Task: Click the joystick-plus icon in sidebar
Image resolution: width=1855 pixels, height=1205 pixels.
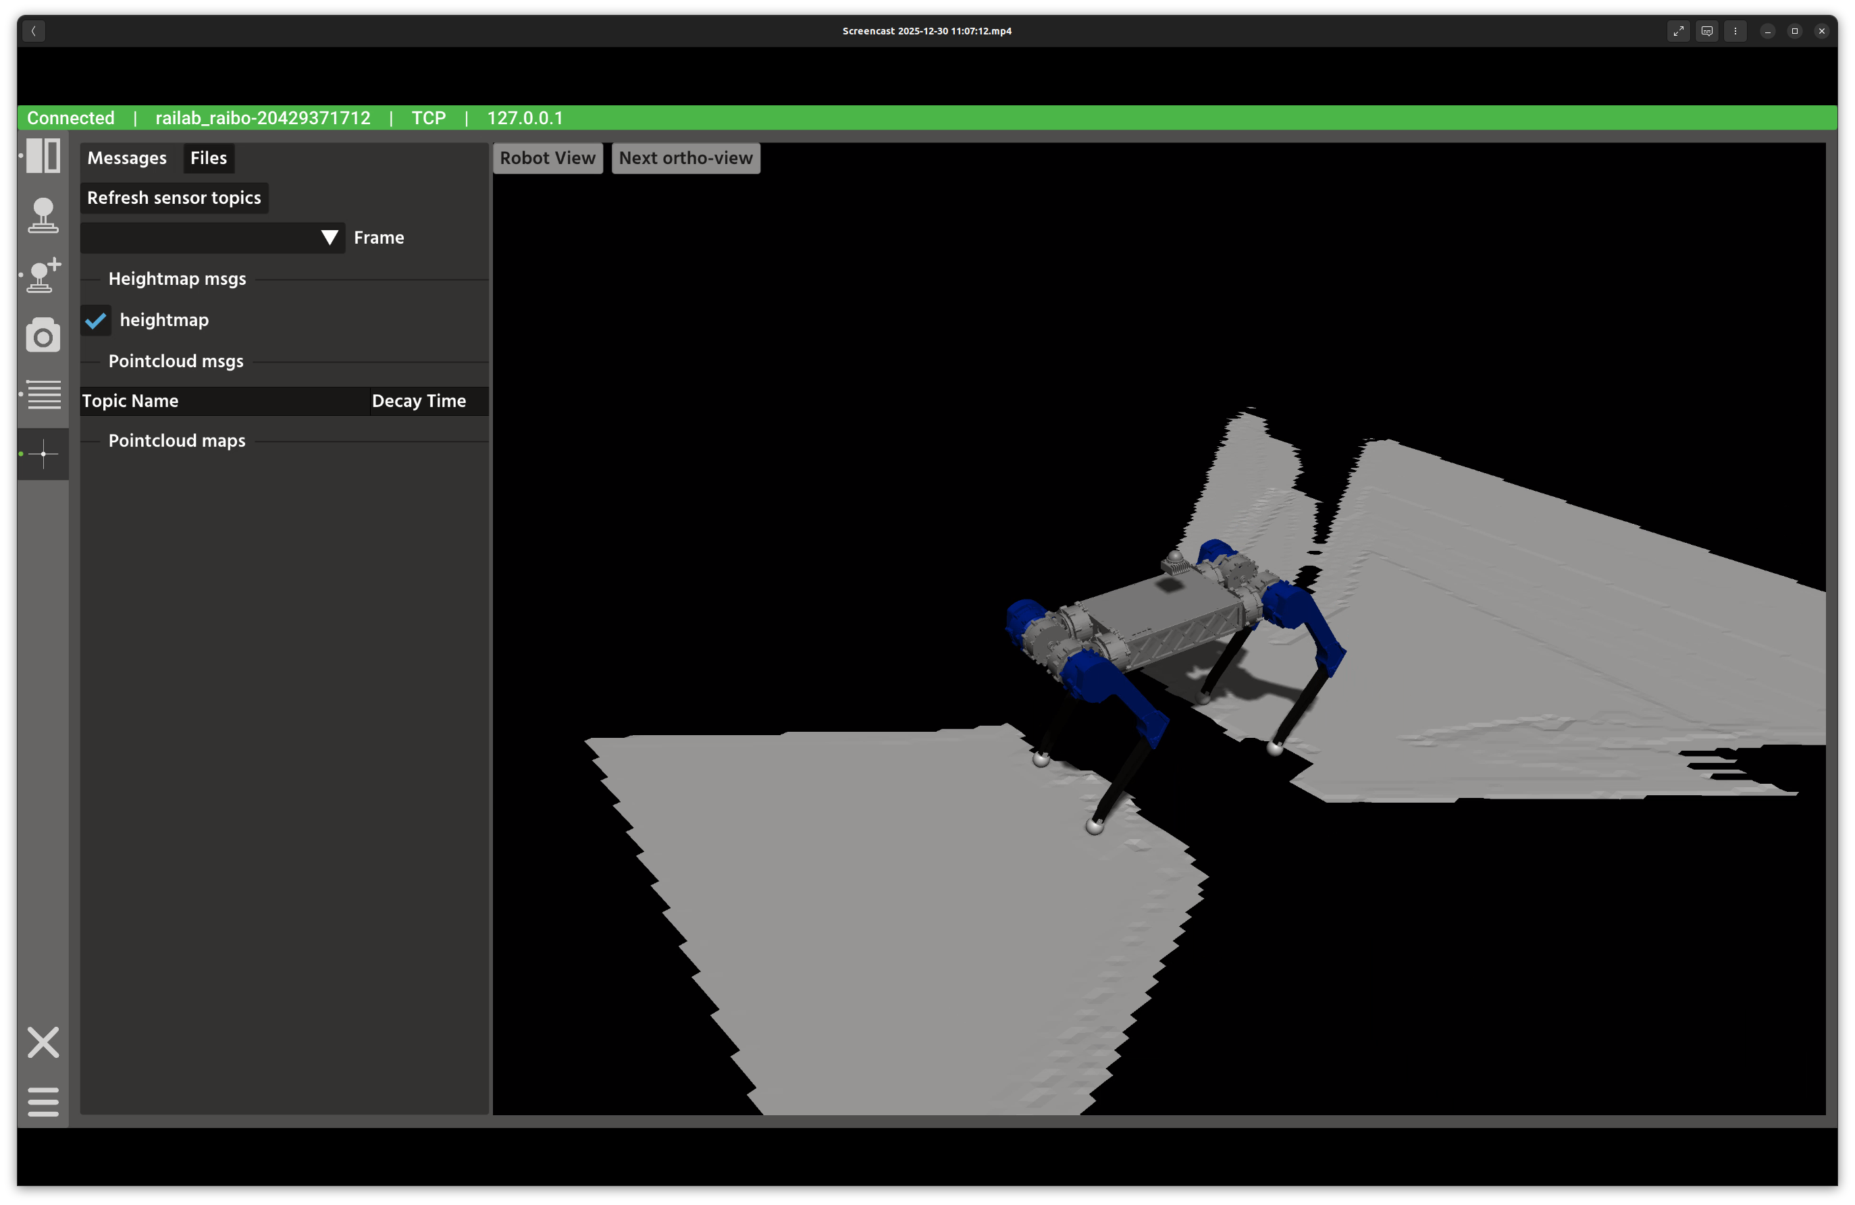Action: (x=43, y=275)
